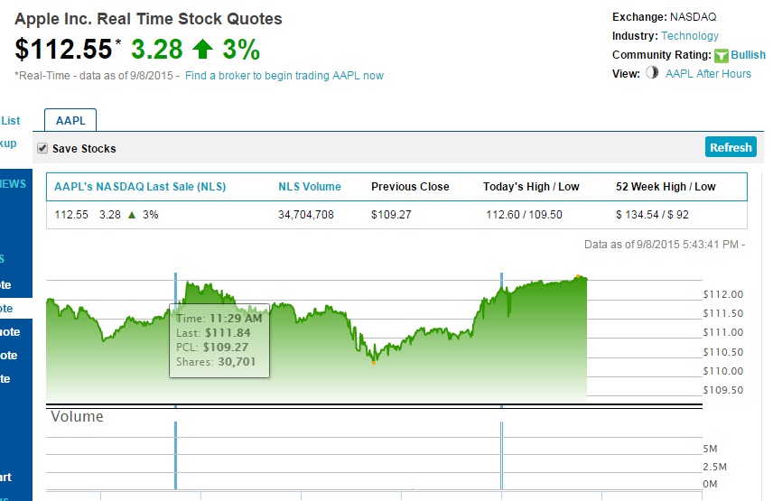The width and height of the screenshot is (773, 501).
Task: Click the NLS Volume header link
Action: tap(310, 187)
